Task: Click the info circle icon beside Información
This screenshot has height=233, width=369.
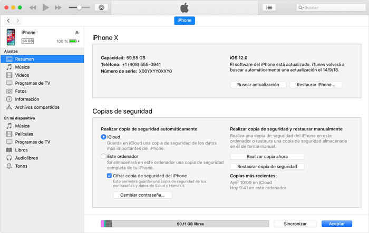Action: point(9,99)
